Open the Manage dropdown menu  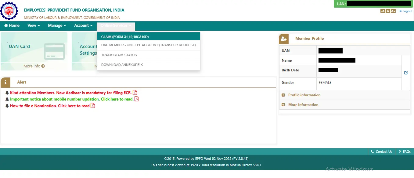tap(57, 26)
